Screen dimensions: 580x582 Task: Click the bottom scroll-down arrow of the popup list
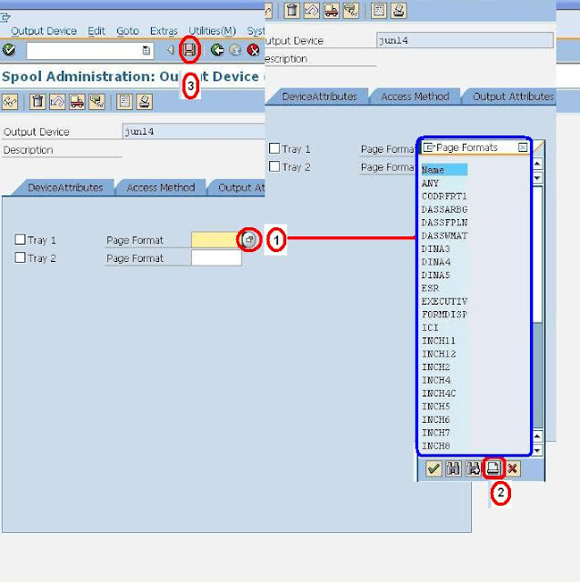tap(537, 451)
